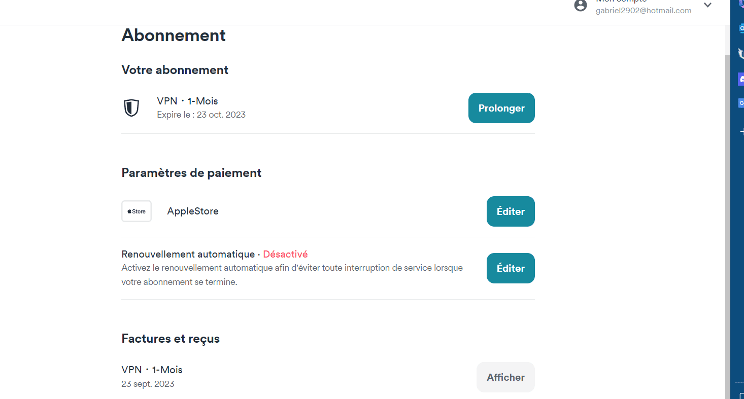Open the Discord icon in the sidebar
The width and height of the screenshot is (744, 399).
[741, 79]
